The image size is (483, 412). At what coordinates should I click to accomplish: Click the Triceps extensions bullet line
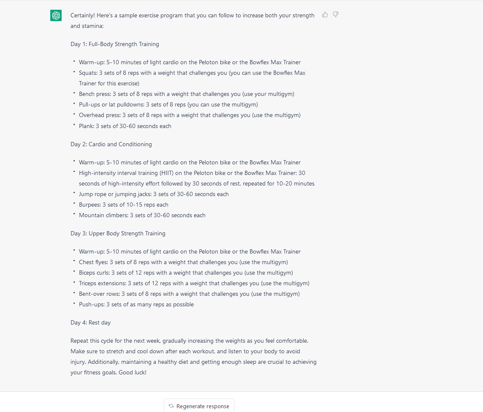tap(194, 283)
